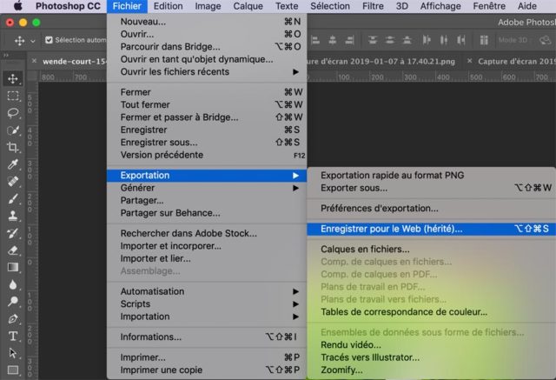
Task: Choose Nouveau... in Fichier menu
Action: pos(207,22)
